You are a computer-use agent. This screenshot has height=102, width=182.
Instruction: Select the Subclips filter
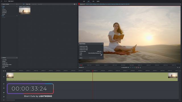(4, 9)
